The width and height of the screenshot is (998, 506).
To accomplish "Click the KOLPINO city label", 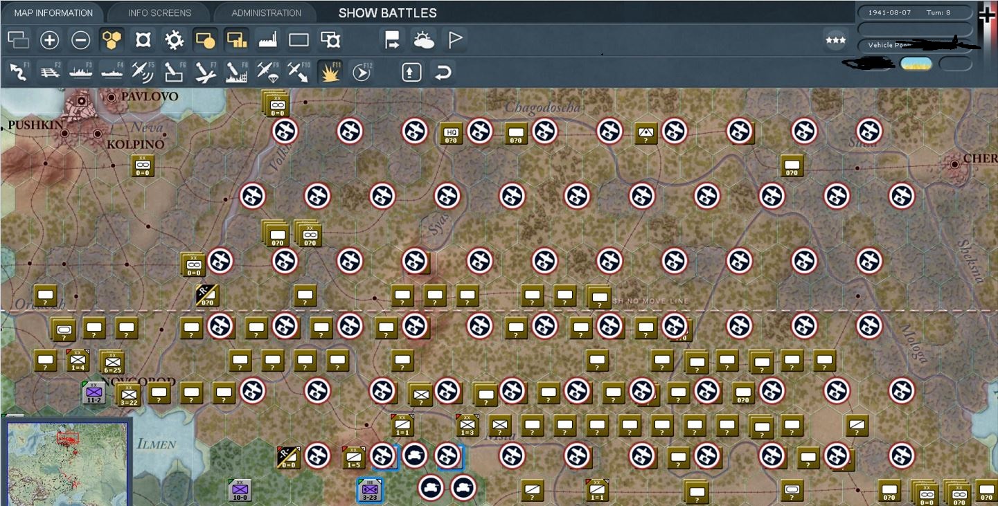I will point(135,144).
